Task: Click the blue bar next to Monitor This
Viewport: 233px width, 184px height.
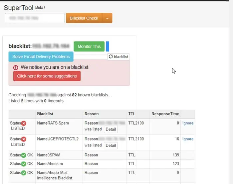Action: (x=108, y=46)
